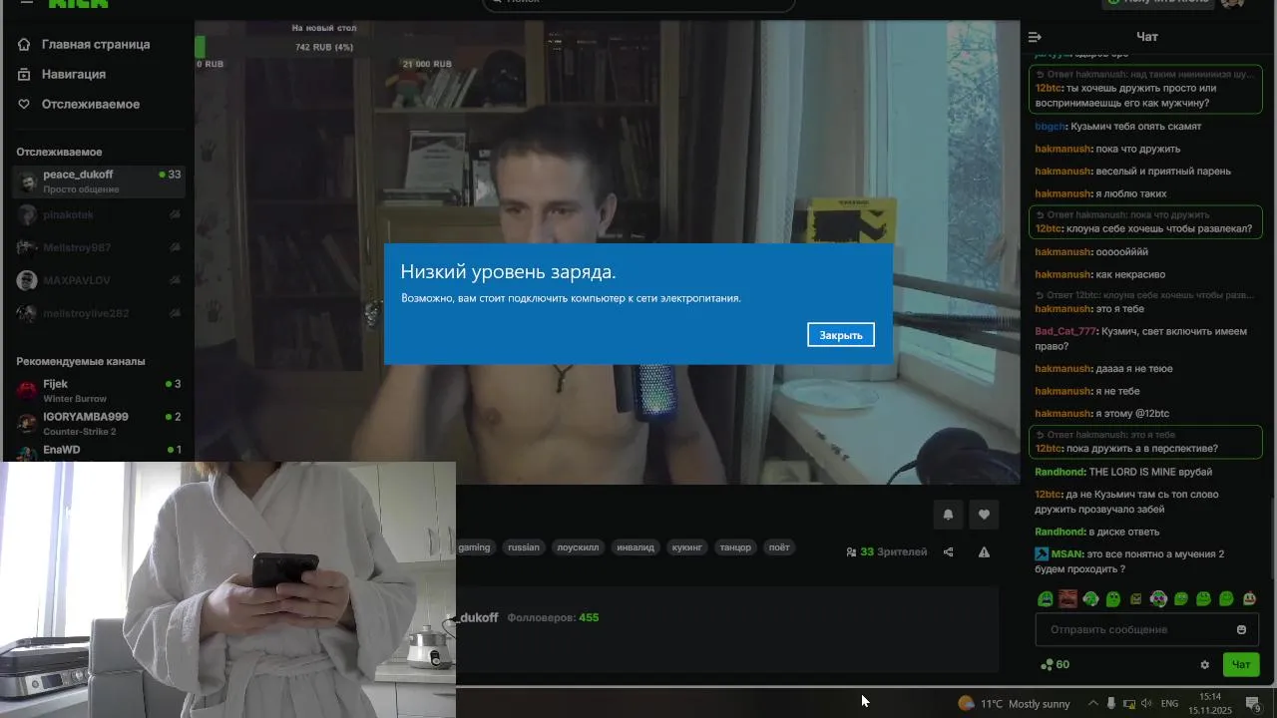Insert the pink-eyed headphones emote
The width and height of the screenshot is (1277, 718).
point(1158,599)
